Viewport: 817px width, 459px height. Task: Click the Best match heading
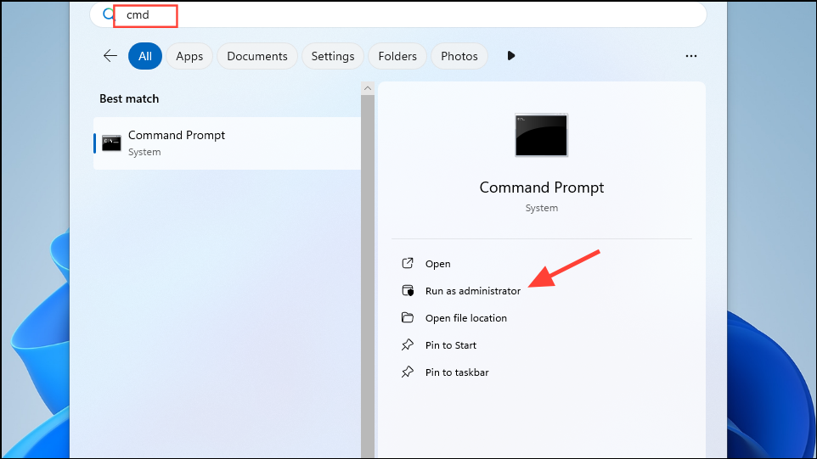pos(129,98)
